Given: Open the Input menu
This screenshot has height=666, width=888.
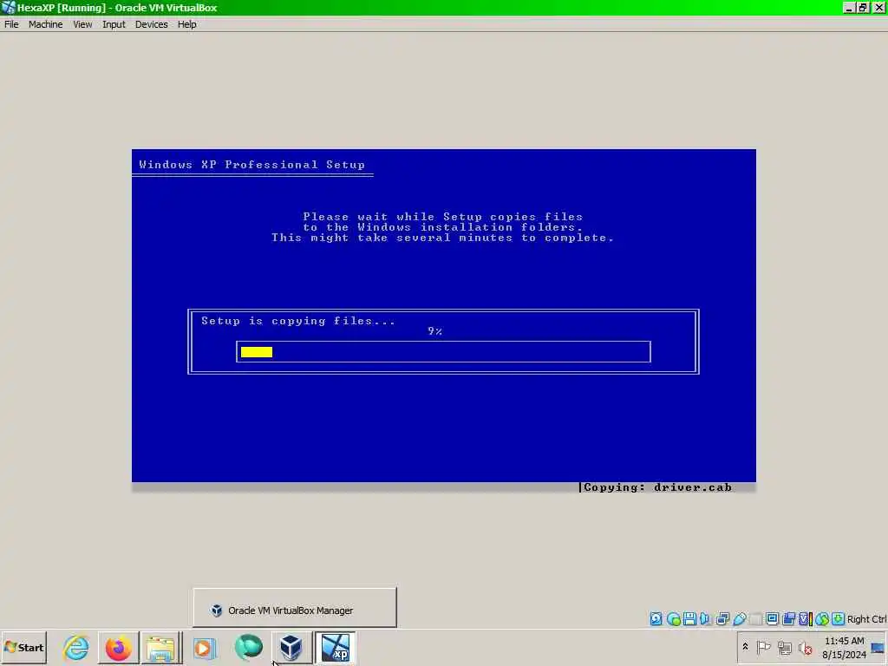Looking at the screenshot, I should pos(114,24).
